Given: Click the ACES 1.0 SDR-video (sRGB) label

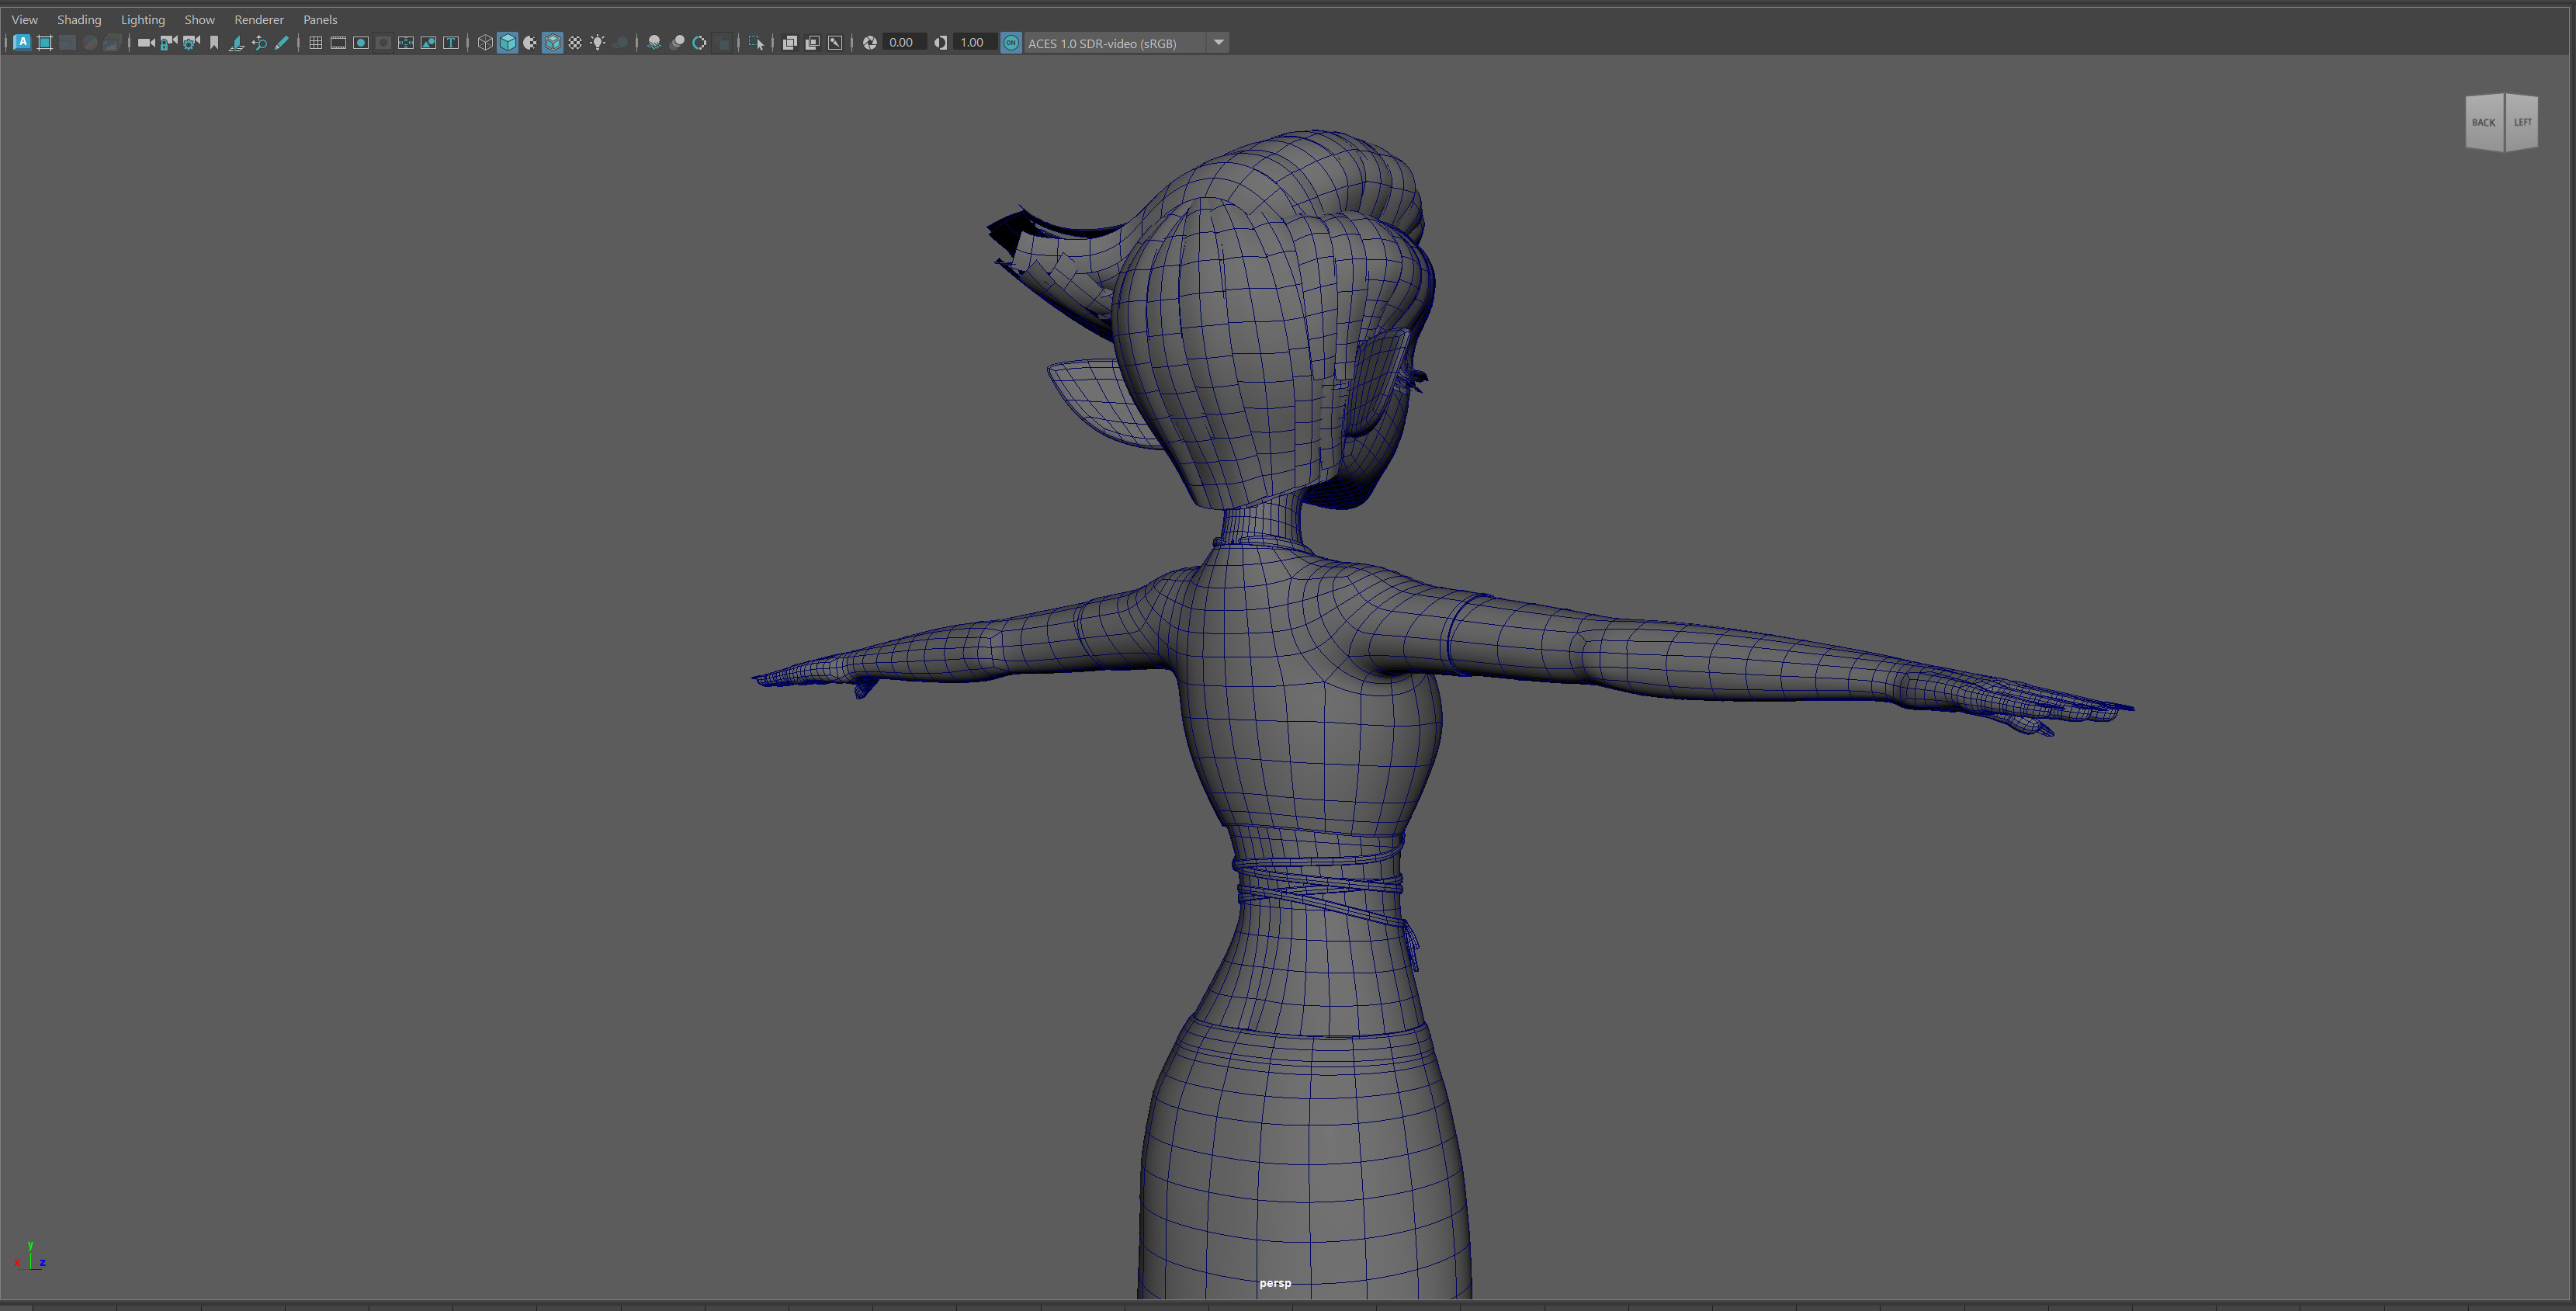Looking at the screenshot, I should [x=1101, y=43].
